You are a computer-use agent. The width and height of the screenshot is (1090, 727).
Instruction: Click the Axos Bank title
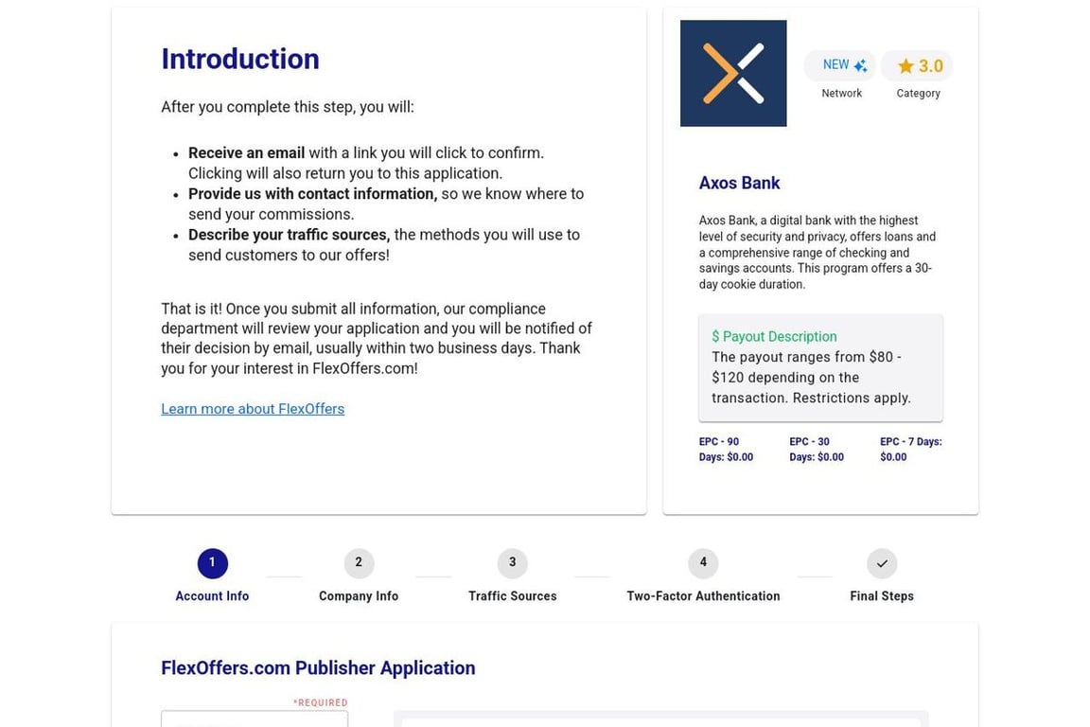(739, 183)
